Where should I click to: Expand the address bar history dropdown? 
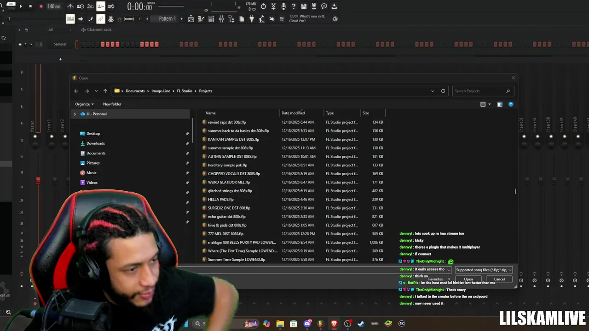tap(433, 91)
